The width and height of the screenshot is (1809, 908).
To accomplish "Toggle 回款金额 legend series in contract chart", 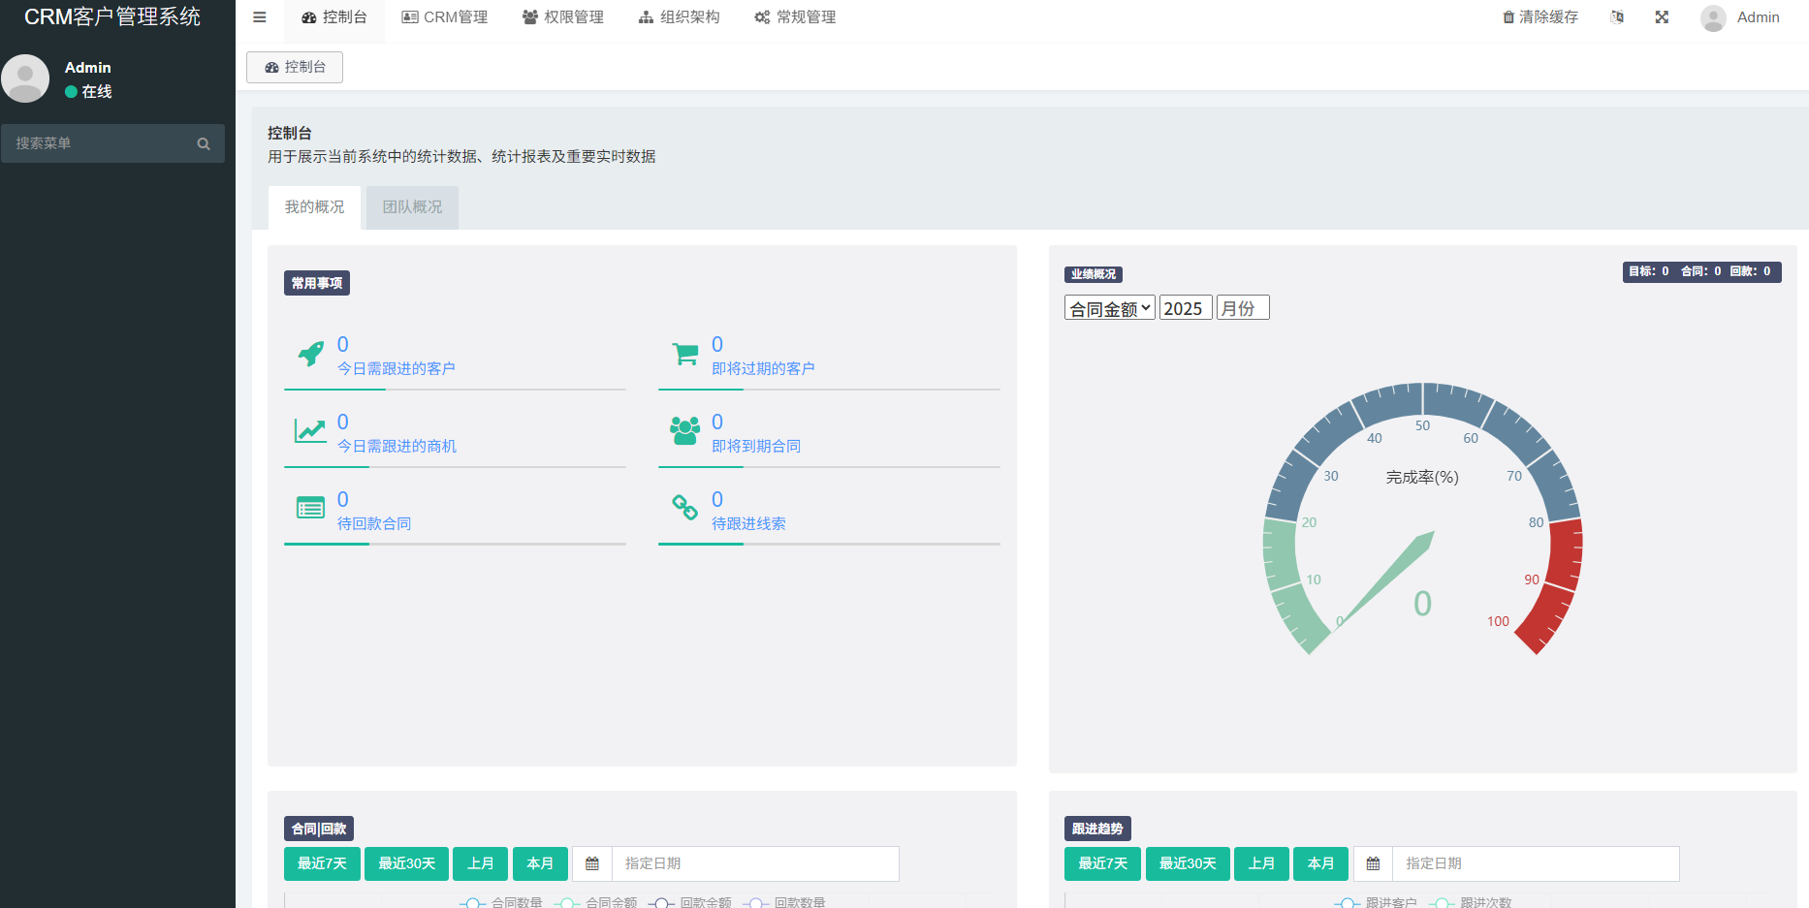I will pos(692,902).
